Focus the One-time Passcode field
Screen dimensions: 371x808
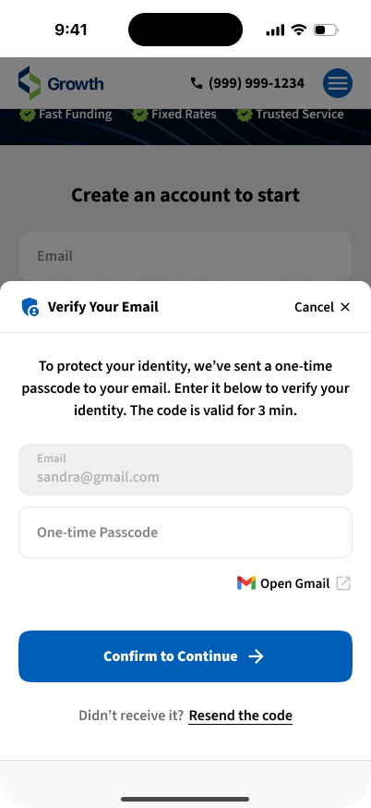pyautogui.click(x=185, y=533)
